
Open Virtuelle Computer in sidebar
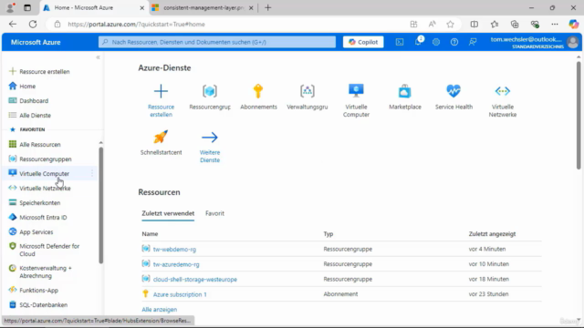pos(45,174)
